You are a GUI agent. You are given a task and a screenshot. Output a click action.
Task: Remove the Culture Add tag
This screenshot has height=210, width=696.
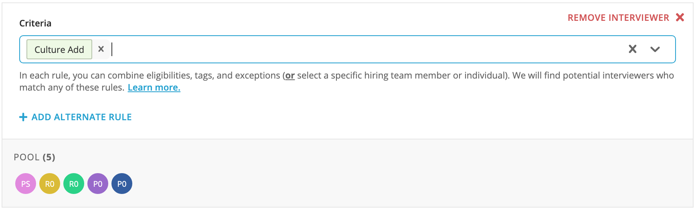[101, 49]
